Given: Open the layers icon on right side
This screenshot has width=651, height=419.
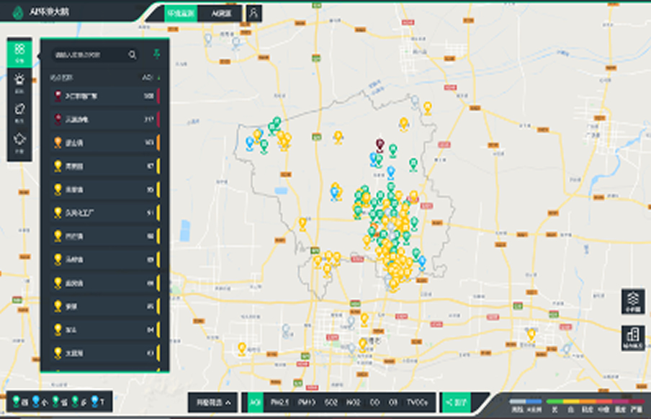Looking at the screenshot, I should click(632, 301).
